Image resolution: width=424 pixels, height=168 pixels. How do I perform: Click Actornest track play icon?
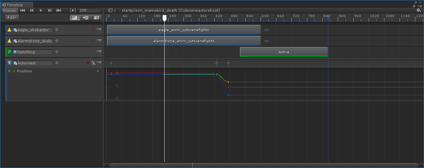point(9,63)
